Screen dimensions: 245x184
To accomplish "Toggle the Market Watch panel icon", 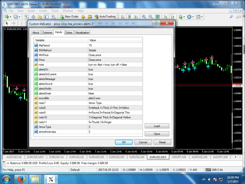I will click(27, 17).
